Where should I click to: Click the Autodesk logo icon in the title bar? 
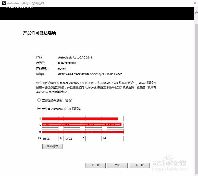4,3
